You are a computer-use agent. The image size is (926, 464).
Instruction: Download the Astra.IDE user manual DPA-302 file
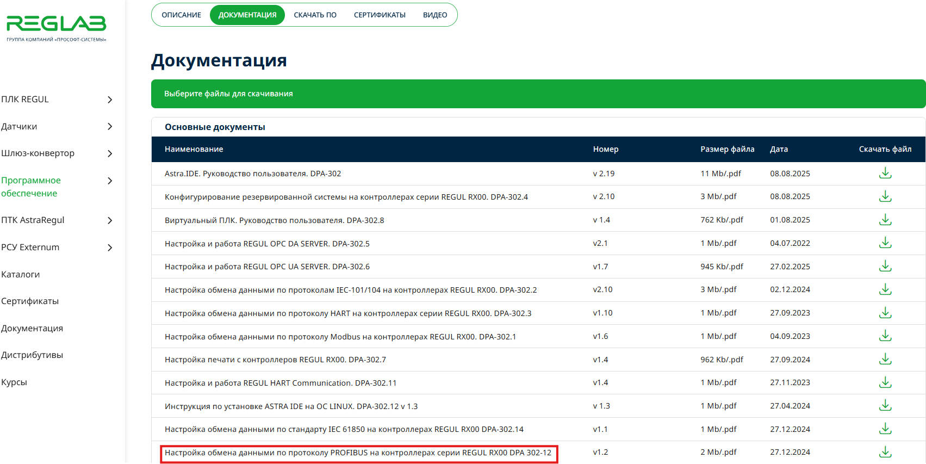(x=885, y=174)
